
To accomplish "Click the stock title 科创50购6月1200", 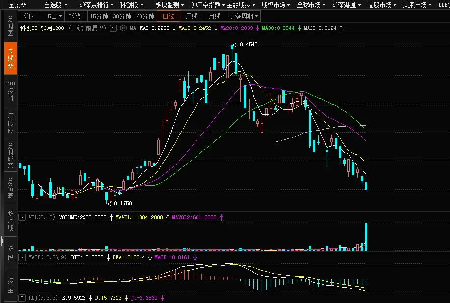I will tap(42, 28).
